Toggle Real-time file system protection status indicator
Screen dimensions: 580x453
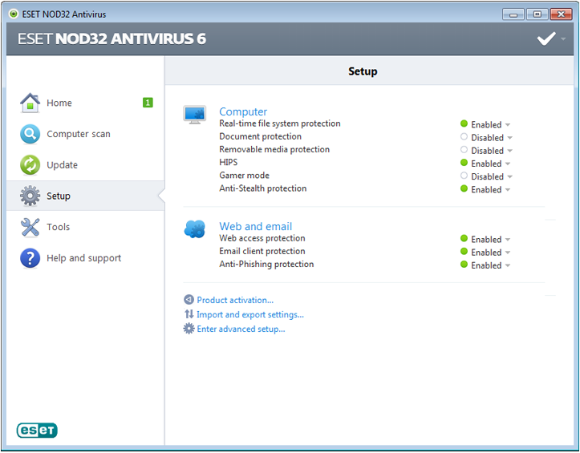coord(464,124)
